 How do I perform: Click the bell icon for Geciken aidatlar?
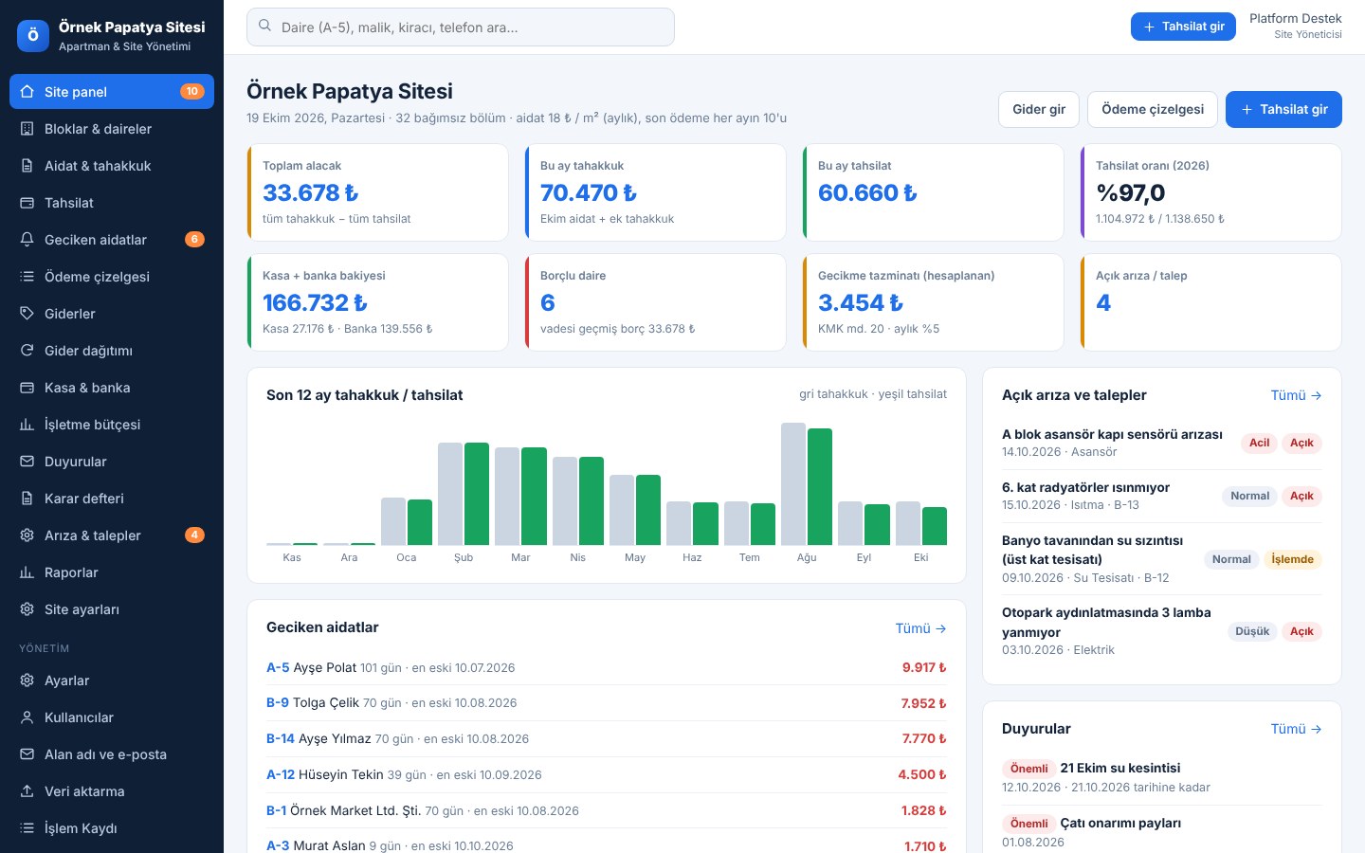(27, 240)
